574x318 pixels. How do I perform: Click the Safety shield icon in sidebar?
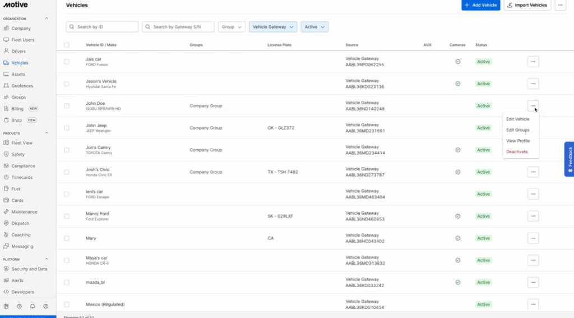[6, 154]
